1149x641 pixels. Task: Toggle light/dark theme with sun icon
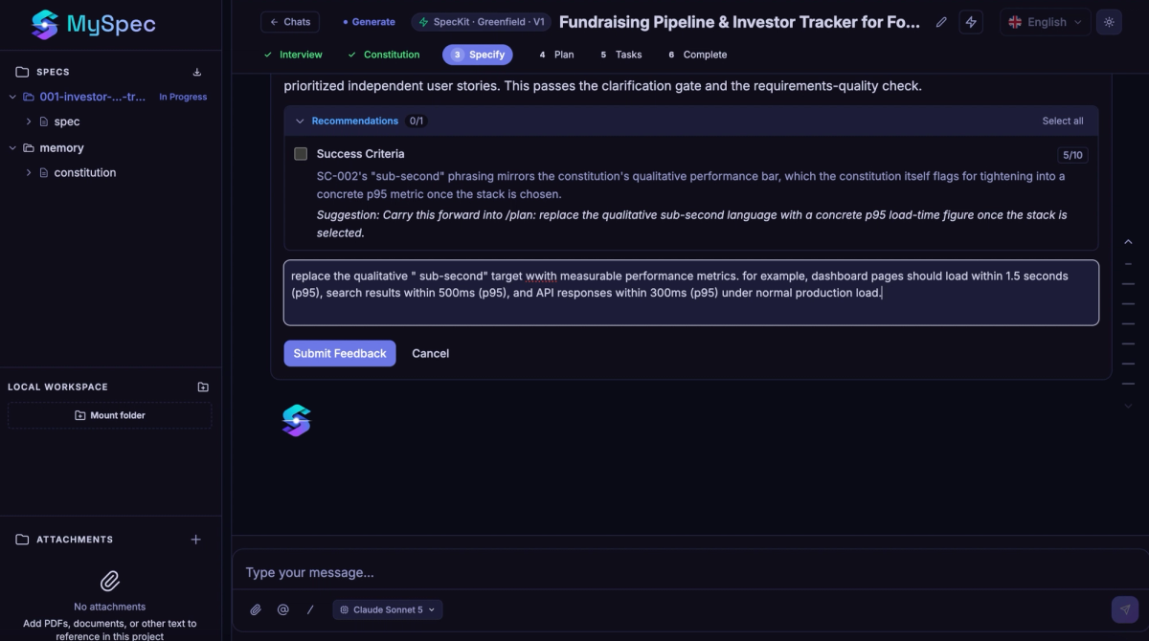tap(1109, 22)
